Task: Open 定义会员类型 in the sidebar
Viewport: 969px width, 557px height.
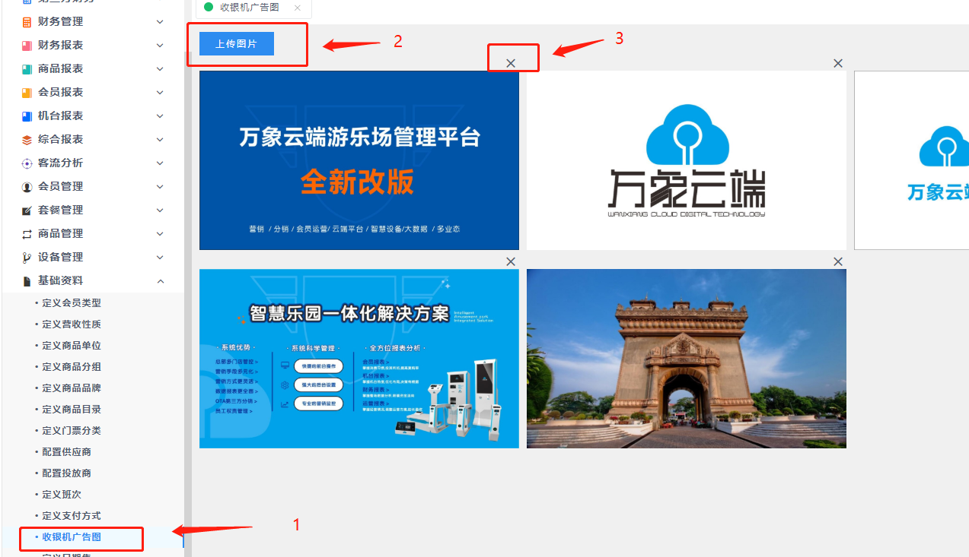Action: coord(72,303)
